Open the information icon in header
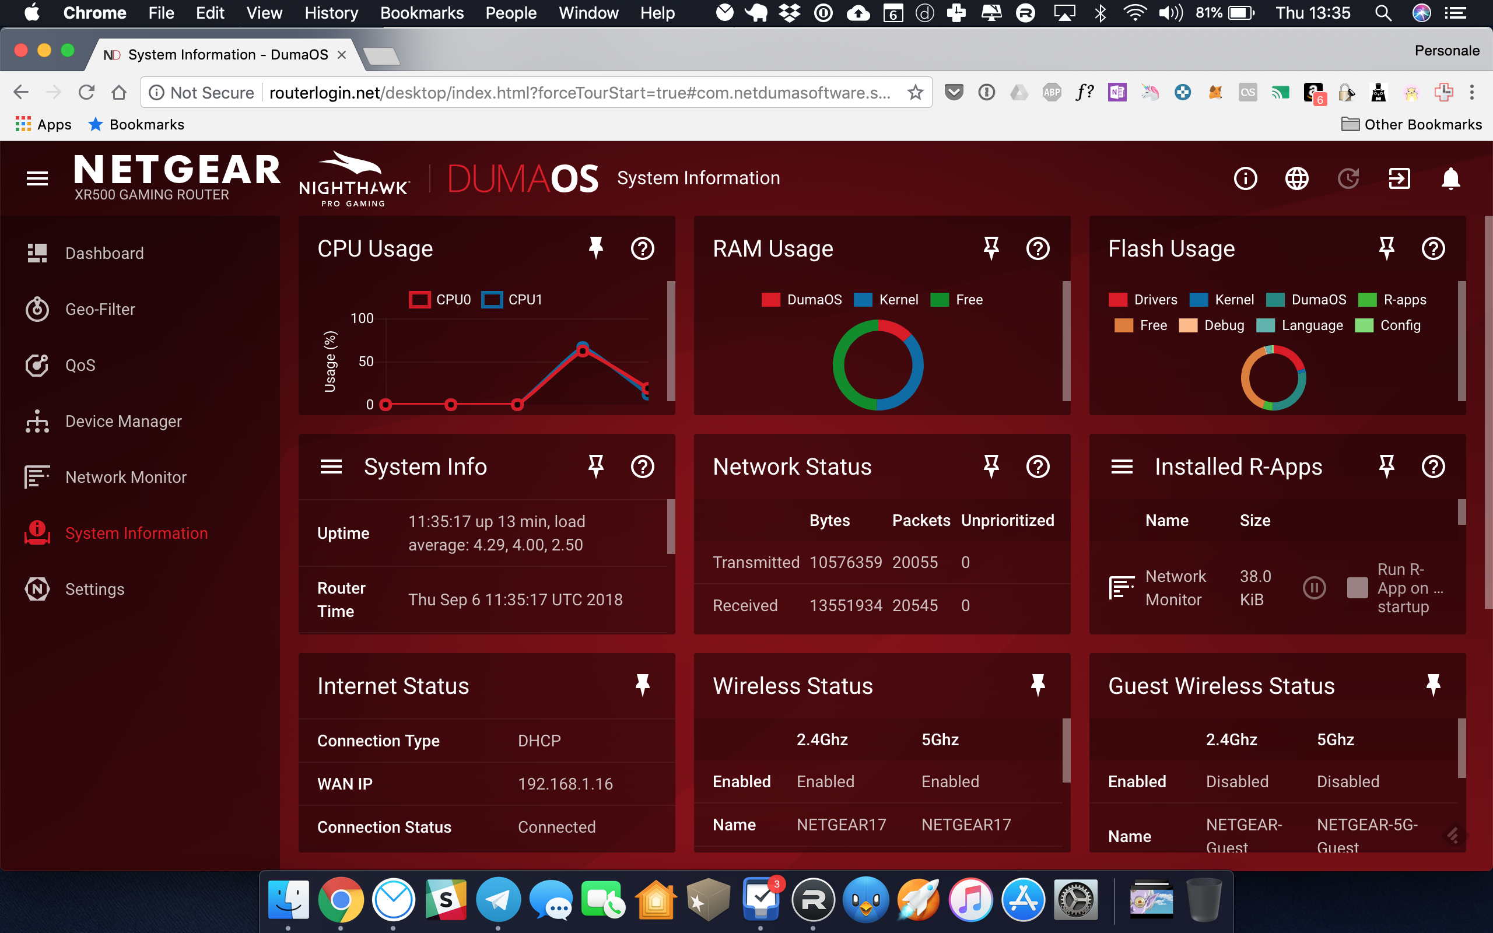This screenshot has width=1493, height=933. pos(1245,179)
